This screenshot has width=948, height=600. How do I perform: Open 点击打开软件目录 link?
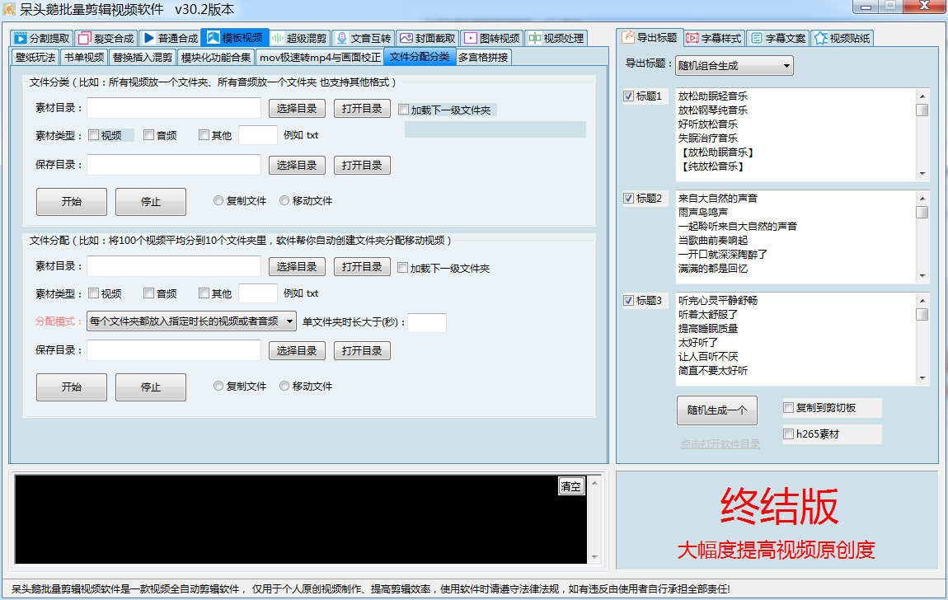point(720,444)
